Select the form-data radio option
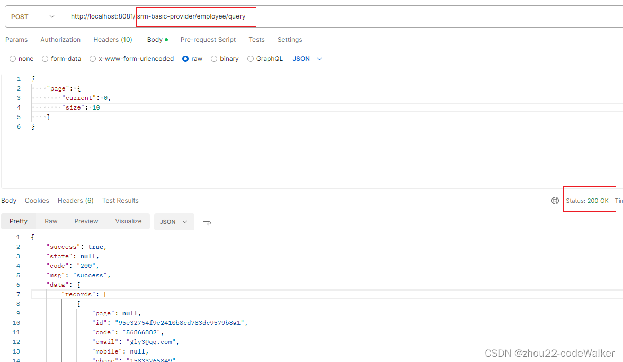 coord(45,59)
